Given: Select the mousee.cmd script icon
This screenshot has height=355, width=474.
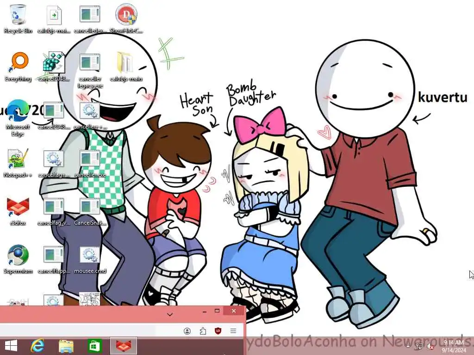Looking at the screenshot, I should 90,259.
